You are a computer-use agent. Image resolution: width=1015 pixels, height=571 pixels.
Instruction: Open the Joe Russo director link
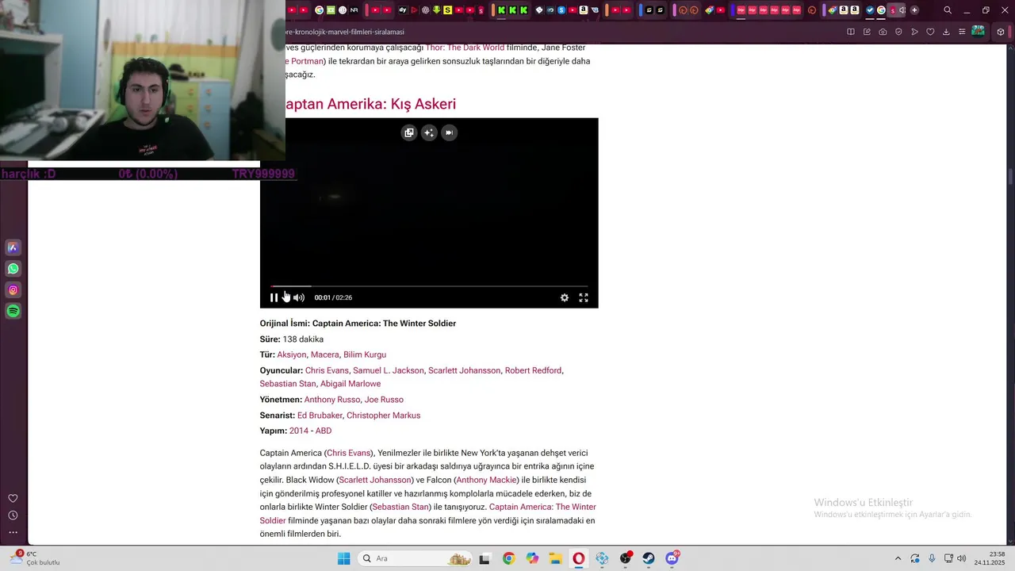click(x=384, y=400)
